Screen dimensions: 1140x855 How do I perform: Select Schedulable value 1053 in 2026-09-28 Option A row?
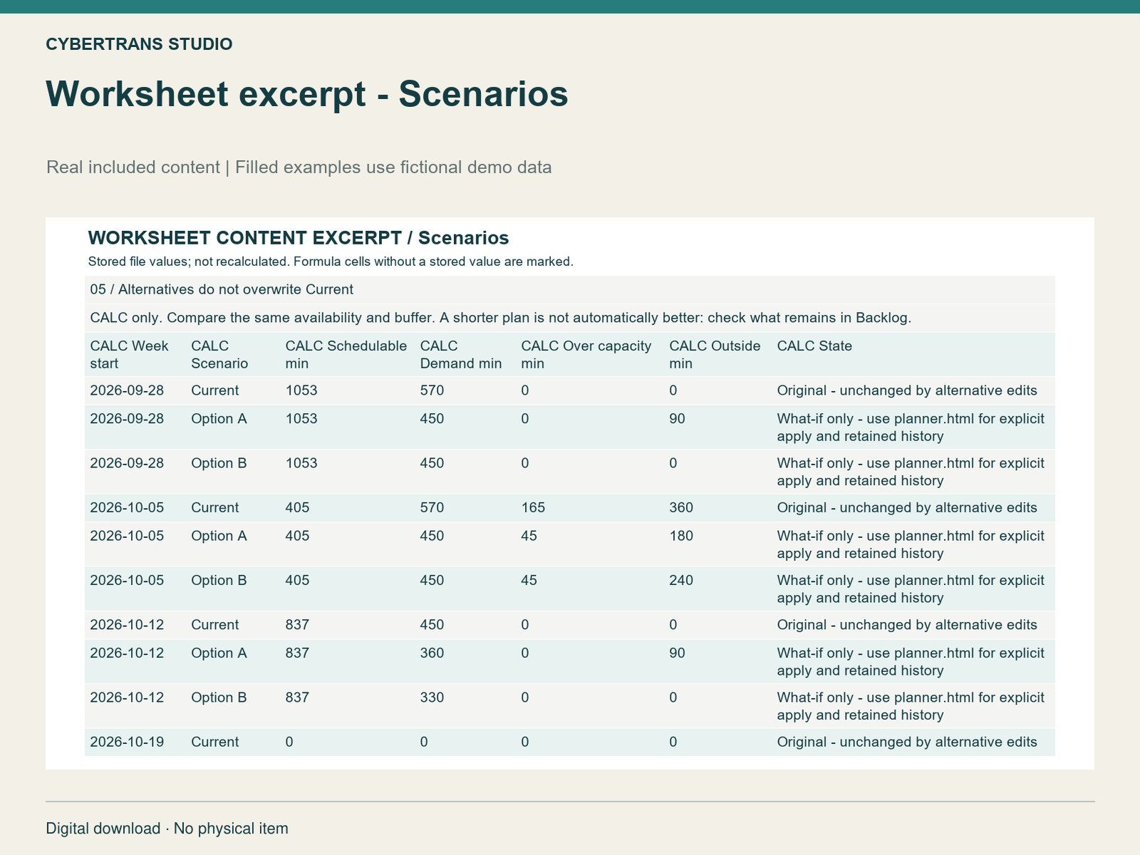point(301,419)
